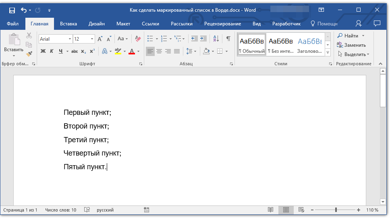Switch to the Вставка tab
This screenshot has width=390, height=218.
68,24
